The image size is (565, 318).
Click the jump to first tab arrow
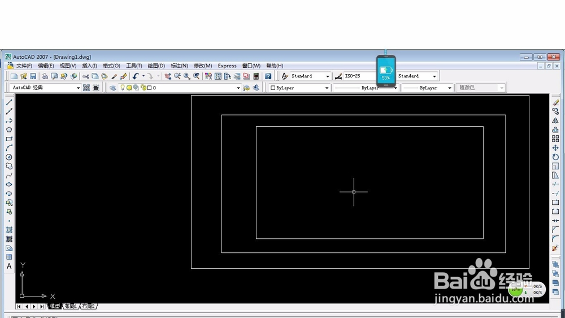tap(19, 306)
